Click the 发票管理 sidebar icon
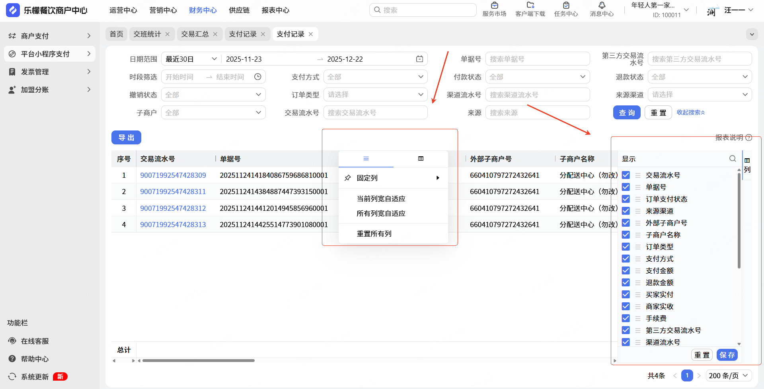The width and height of the screenshot is (764, 389). tap(12, 72)
